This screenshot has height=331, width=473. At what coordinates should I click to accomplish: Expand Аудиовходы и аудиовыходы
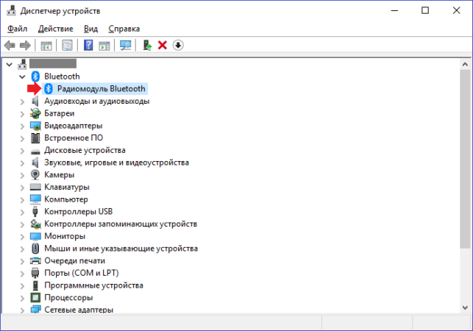click(22, 102)
